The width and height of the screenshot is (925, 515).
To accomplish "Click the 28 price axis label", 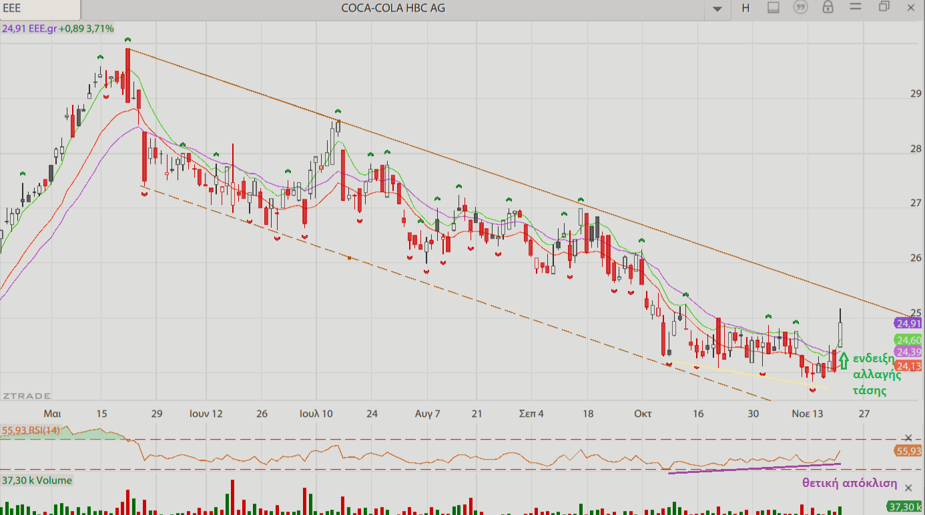I will click(x=916, y=149).
